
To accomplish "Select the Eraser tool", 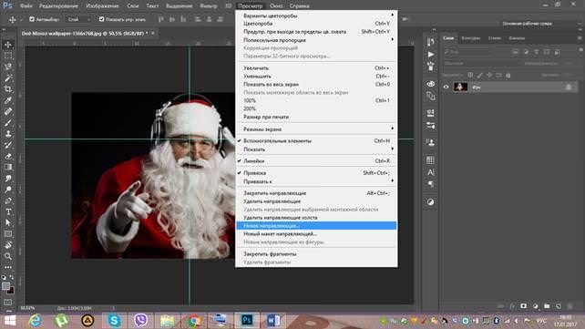I will 8,156.
